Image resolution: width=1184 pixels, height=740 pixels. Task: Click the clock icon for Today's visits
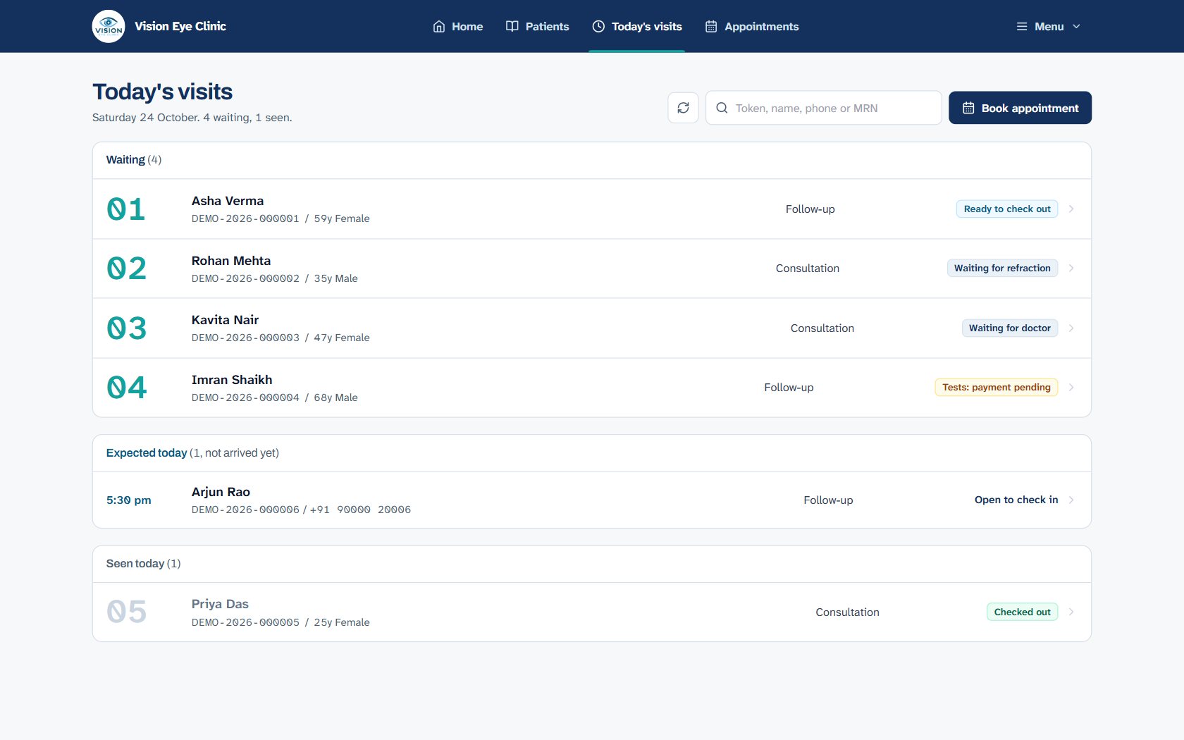point(598,26)
